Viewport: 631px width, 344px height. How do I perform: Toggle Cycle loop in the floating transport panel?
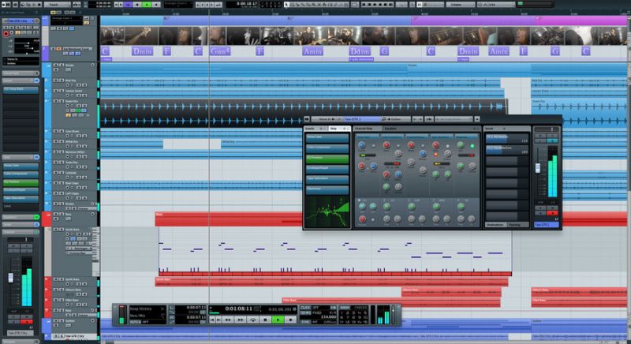click(x=252, y=320)
